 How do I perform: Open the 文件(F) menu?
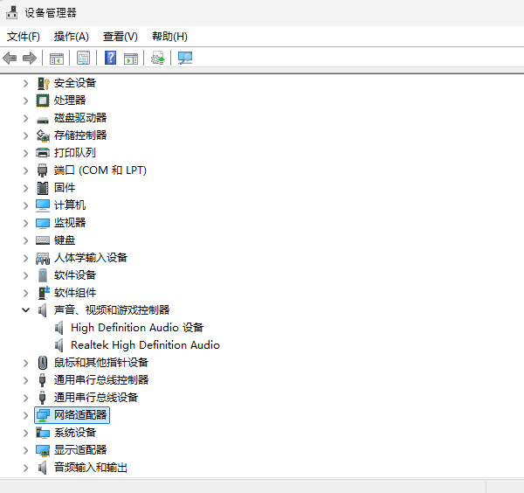point(24,37)
